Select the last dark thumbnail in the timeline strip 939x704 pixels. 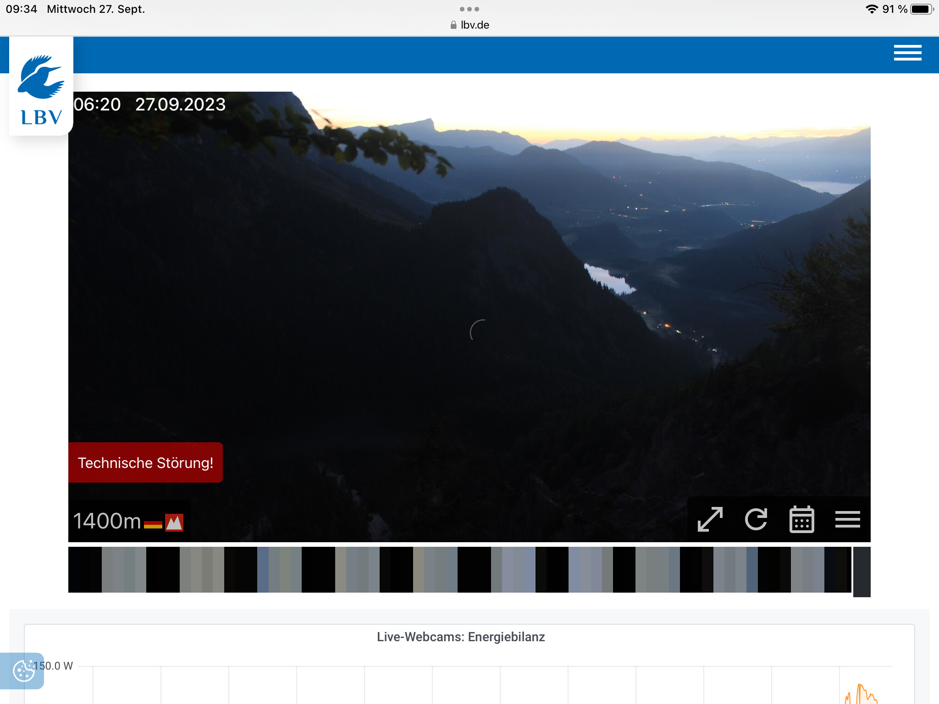(862, 572)
